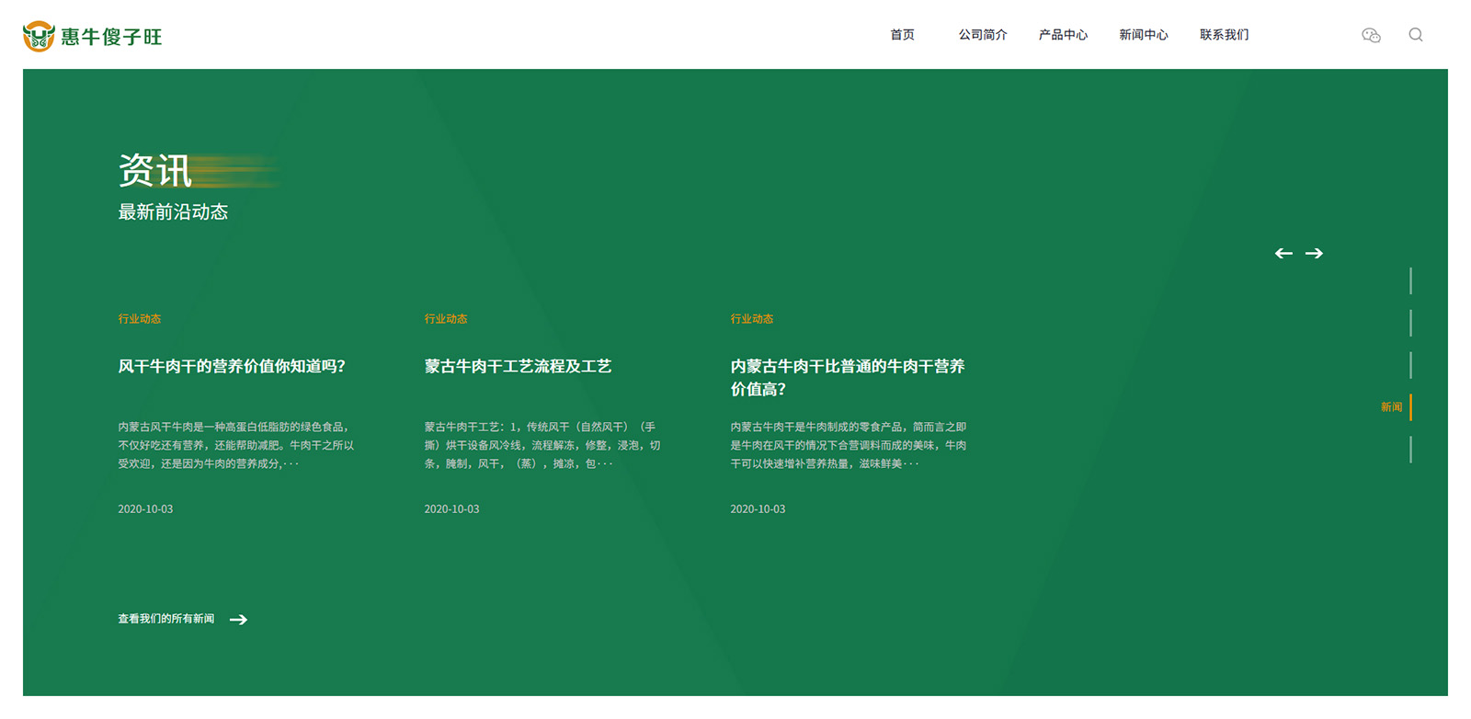
Task: Open 联系我们 navigation link
Action: point(1224,35)
